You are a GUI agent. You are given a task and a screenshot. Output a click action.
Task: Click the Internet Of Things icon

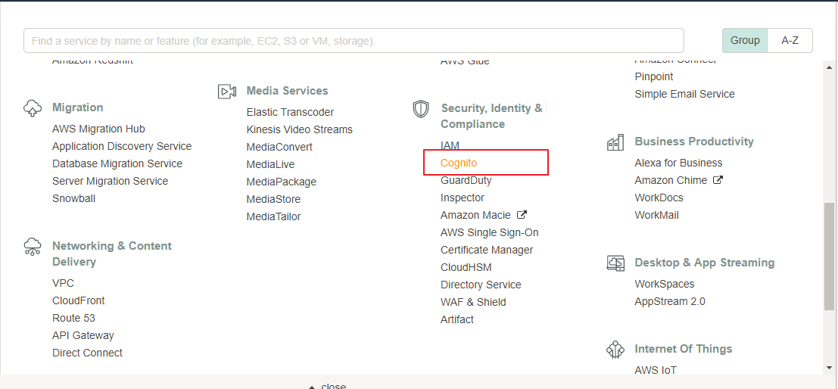pos(615,350)
